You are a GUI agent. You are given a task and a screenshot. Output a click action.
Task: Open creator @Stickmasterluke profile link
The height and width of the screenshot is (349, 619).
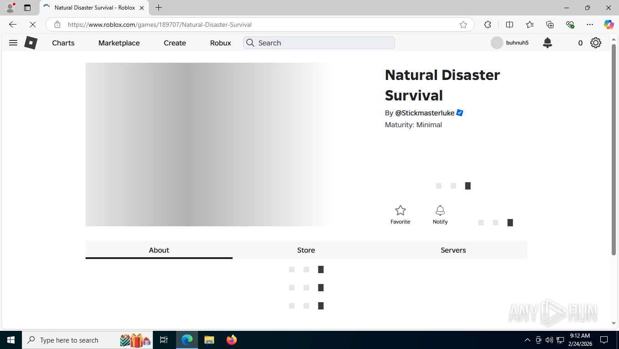coord(425,113)
